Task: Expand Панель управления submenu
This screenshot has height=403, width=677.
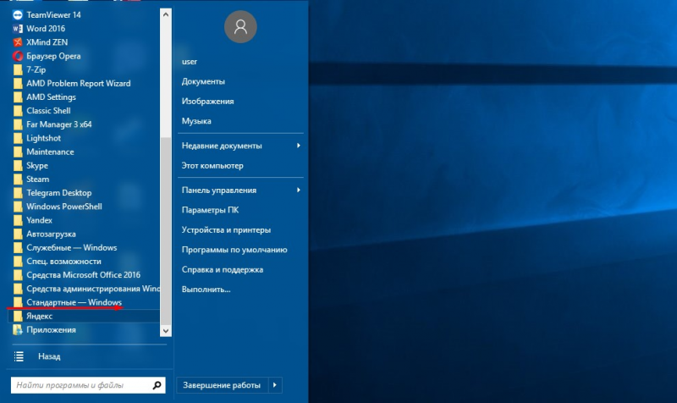Action: pyautogui.click(x=240, y=190)
